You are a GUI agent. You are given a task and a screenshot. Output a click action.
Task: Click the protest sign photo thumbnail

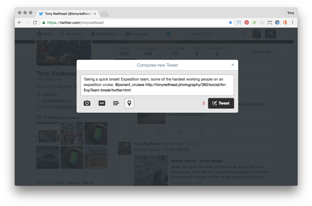pos(71,134)
